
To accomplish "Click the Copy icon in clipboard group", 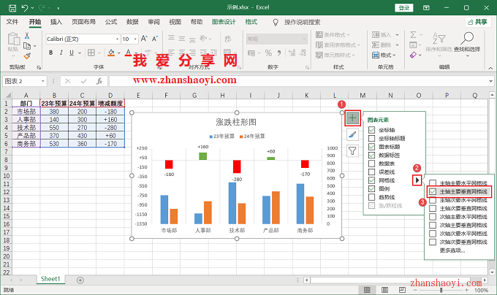I will click(x=27, y=46).
